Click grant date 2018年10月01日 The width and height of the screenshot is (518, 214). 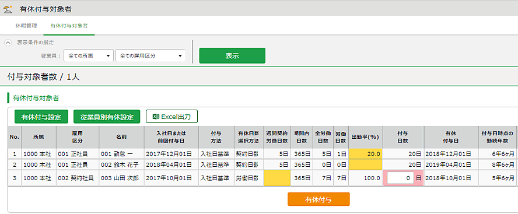coord(448,178)
